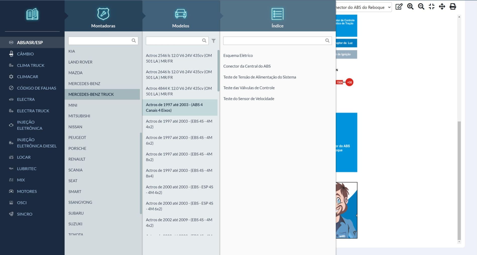
Task: Zoom out of the diagram
Action: (421, 7)
